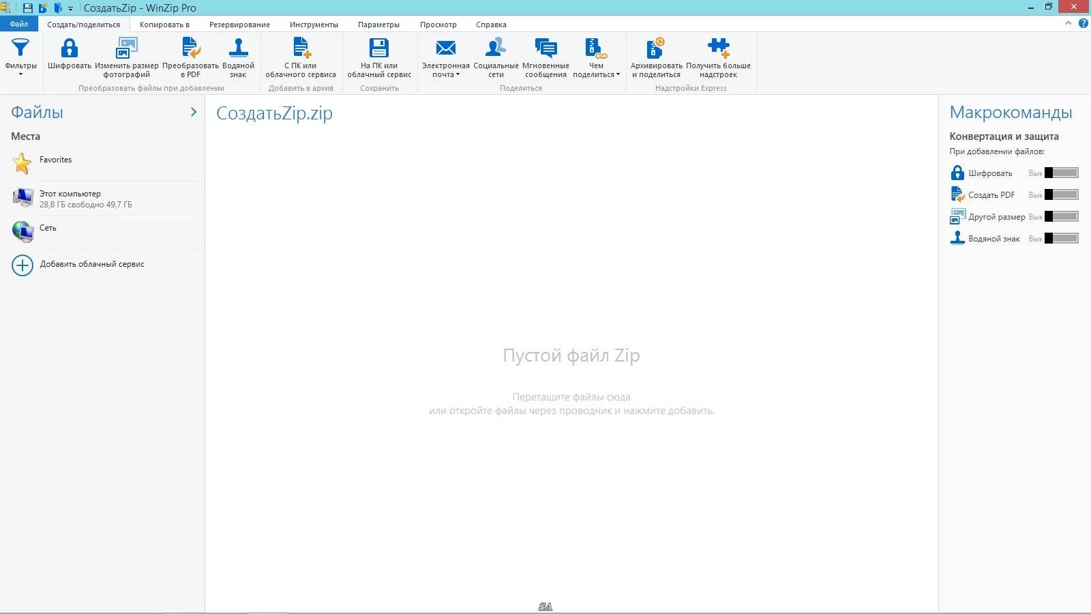Switch to the Создать/поделиться tab
1091x614 pixels.
(84, 25)
